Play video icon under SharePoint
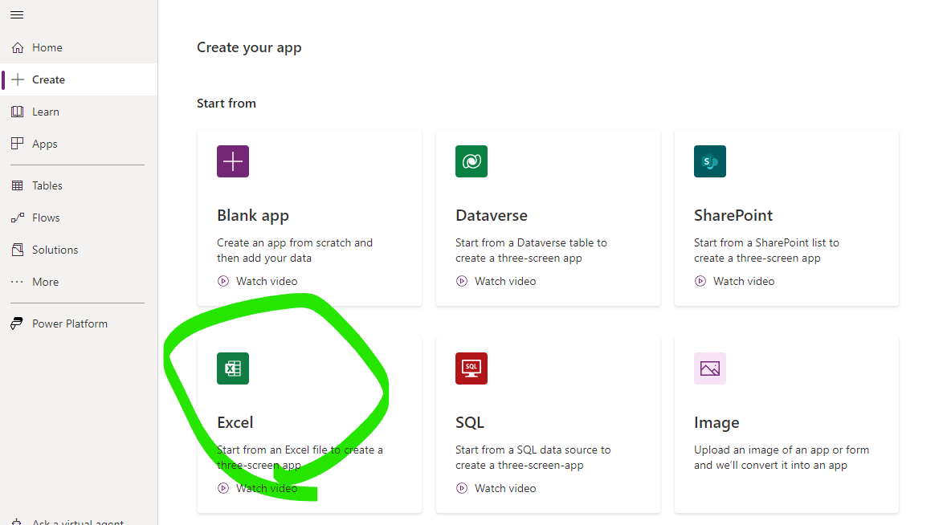This screenshot has height=525, width=943. [700, 281]
